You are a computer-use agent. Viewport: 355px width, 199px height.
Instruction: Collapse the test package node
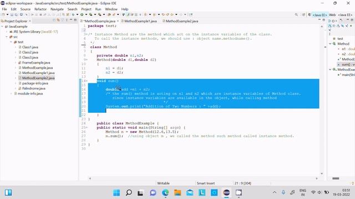click(x=11, y=42)
